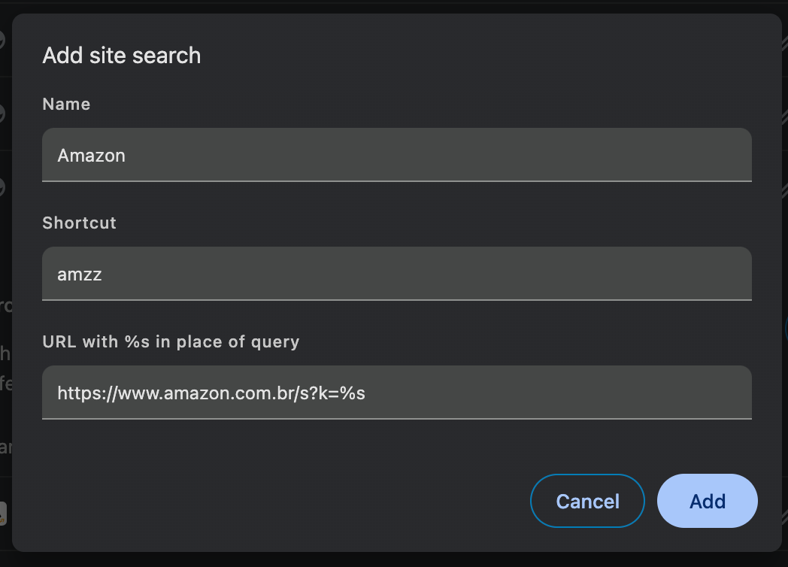
Task: Click the second globe icon behind the dialog
Action: (2, 114)
